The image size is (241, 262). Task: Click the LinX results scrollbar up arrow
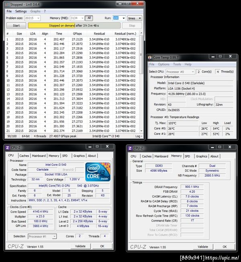tap(141, 33)
